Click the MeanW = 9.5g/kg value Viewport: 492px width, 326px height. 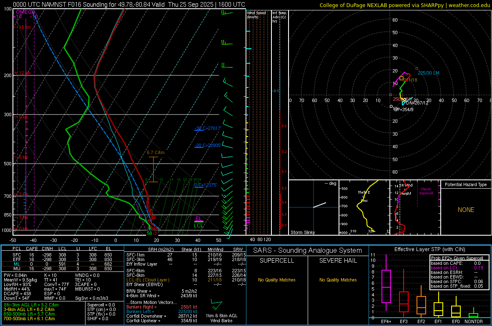pyautogui.click(x=20, y=280)
